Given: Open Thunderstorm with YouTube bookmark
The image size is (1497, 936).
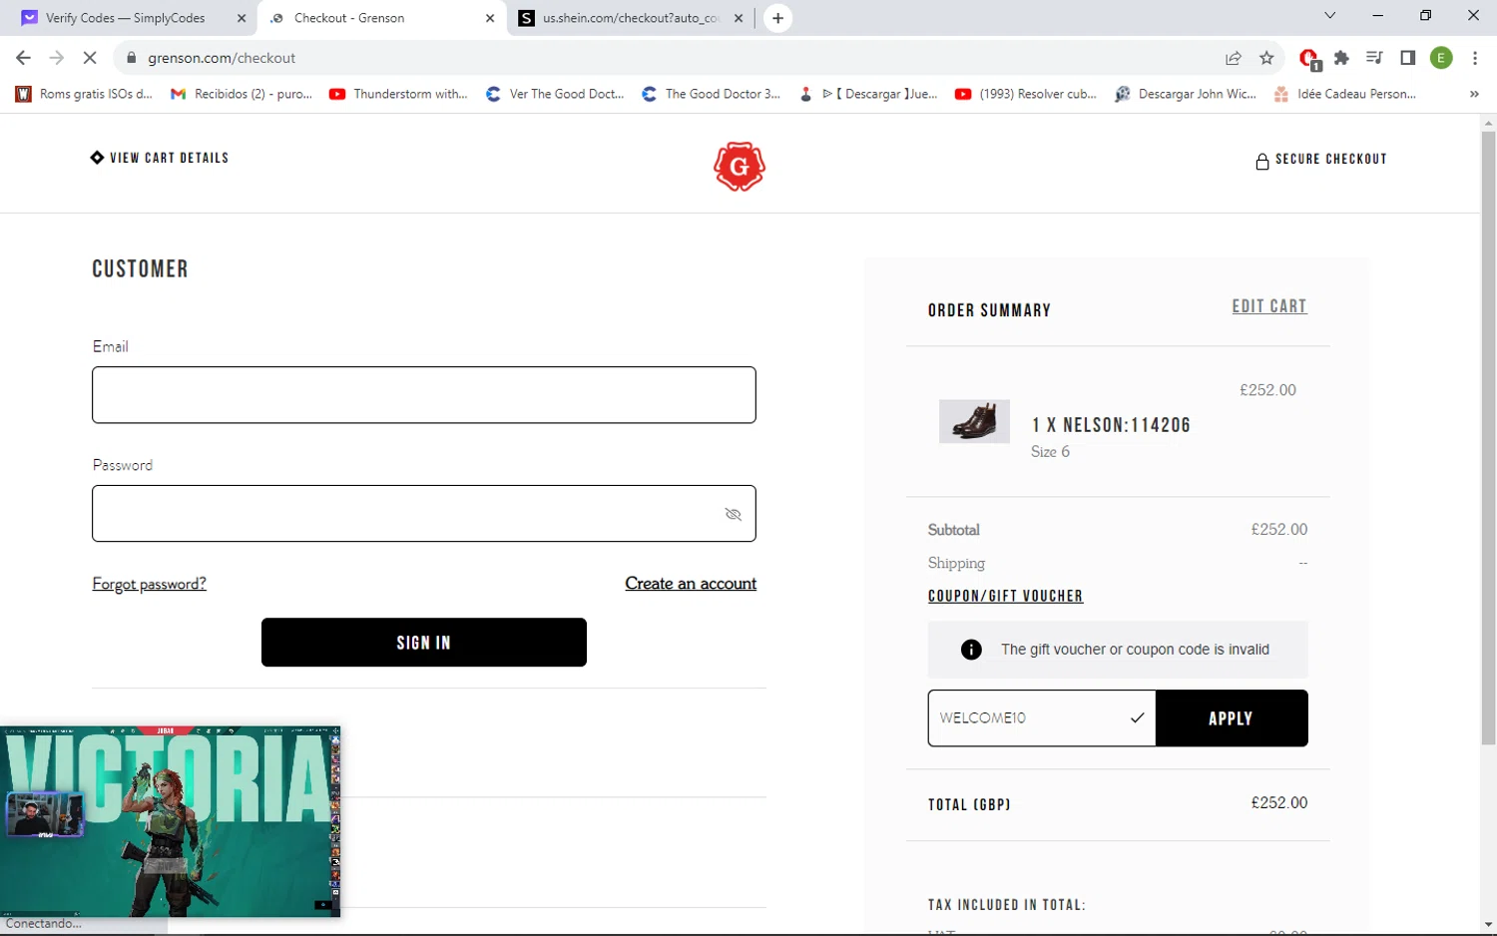Looking at the screenshot, I should coord(398,94).
